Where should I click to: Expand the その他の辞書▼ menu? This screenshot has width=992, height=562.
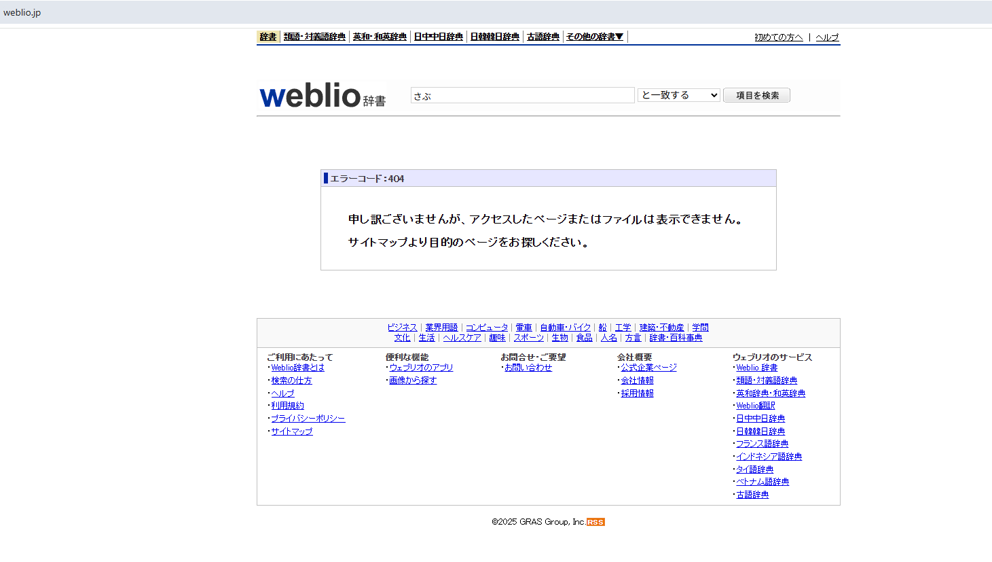tap(595, 37)
